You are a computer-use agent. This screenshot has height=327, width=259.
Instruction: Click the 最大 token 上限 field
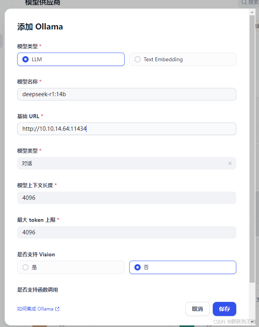[126, 232]
